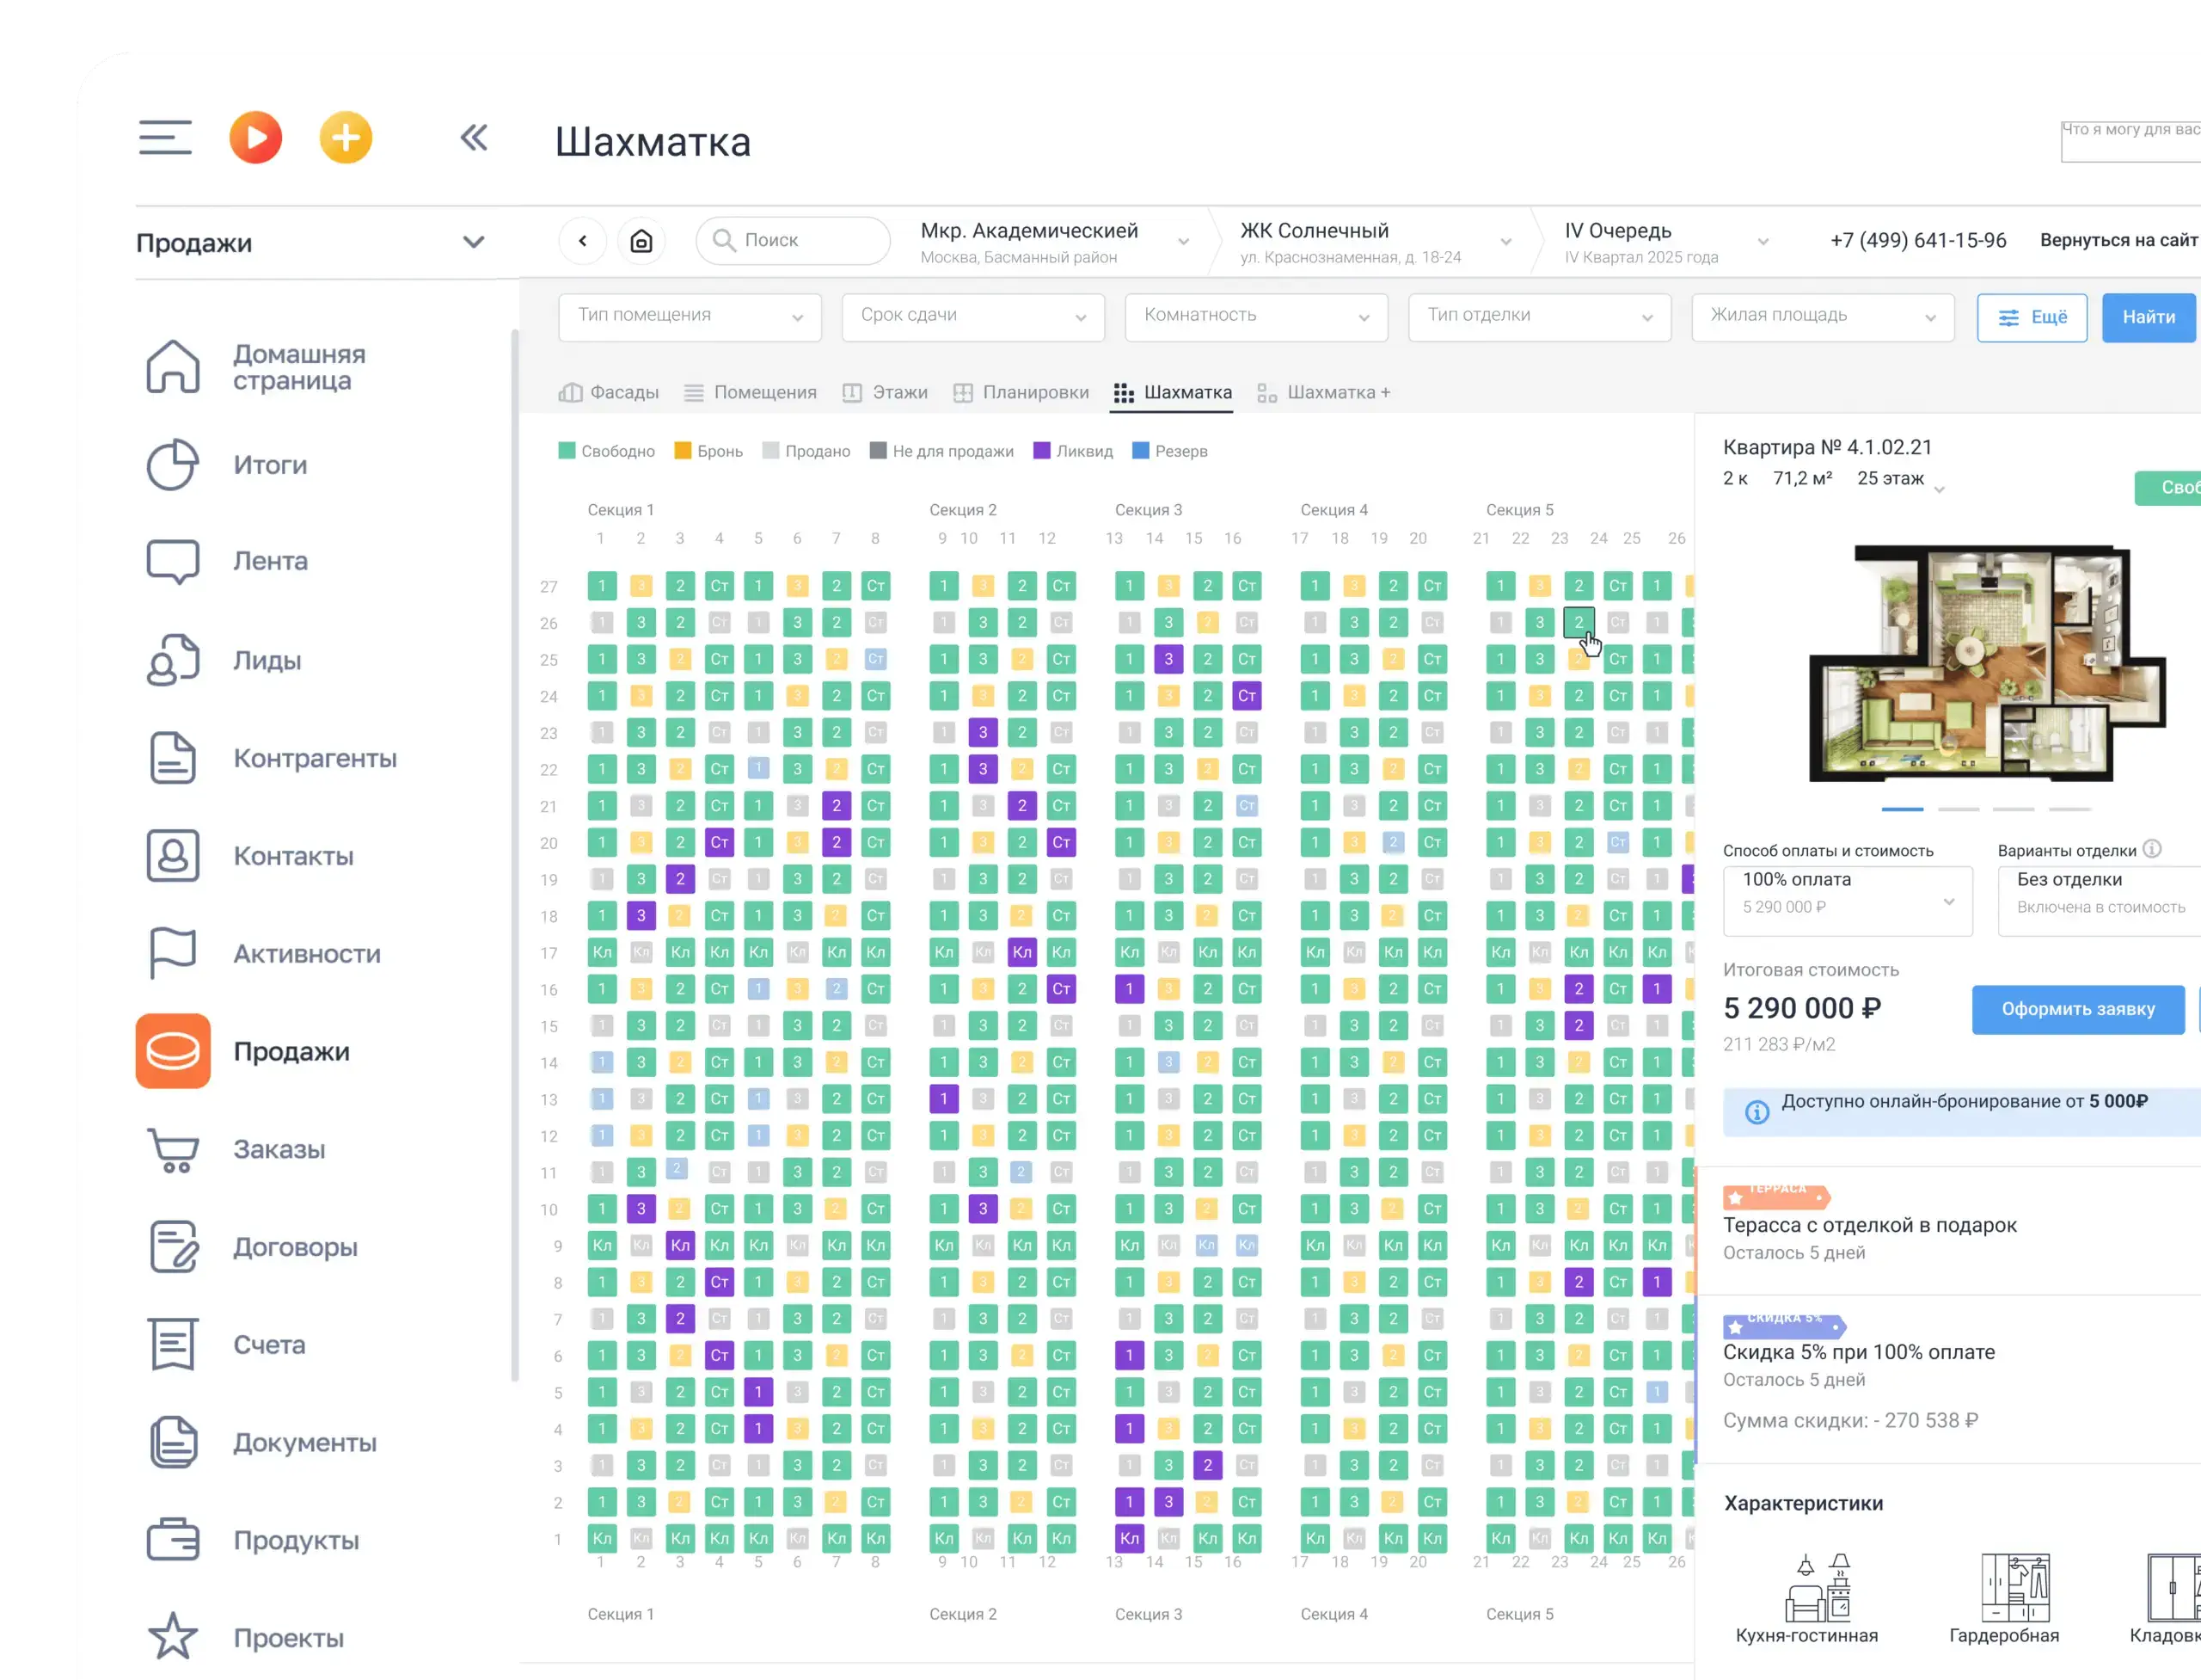Click the orange play button icon
2201x1680 pixels.
click(x=256, y=137)
